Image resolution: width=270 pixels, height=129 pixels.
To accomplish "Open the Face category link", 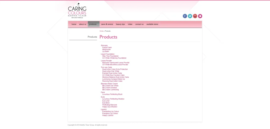I will pyautogui.click(x=103, y=92).
